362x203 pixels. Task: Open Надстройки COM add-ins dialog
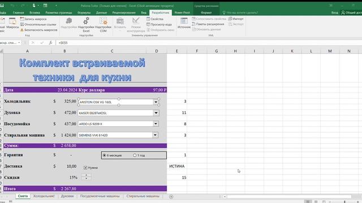pyautogui.click(x=103, y=24)
